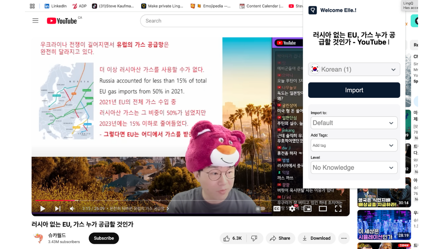
Task: Open the Korean language dropdown
Action: [x=354, y=69]
